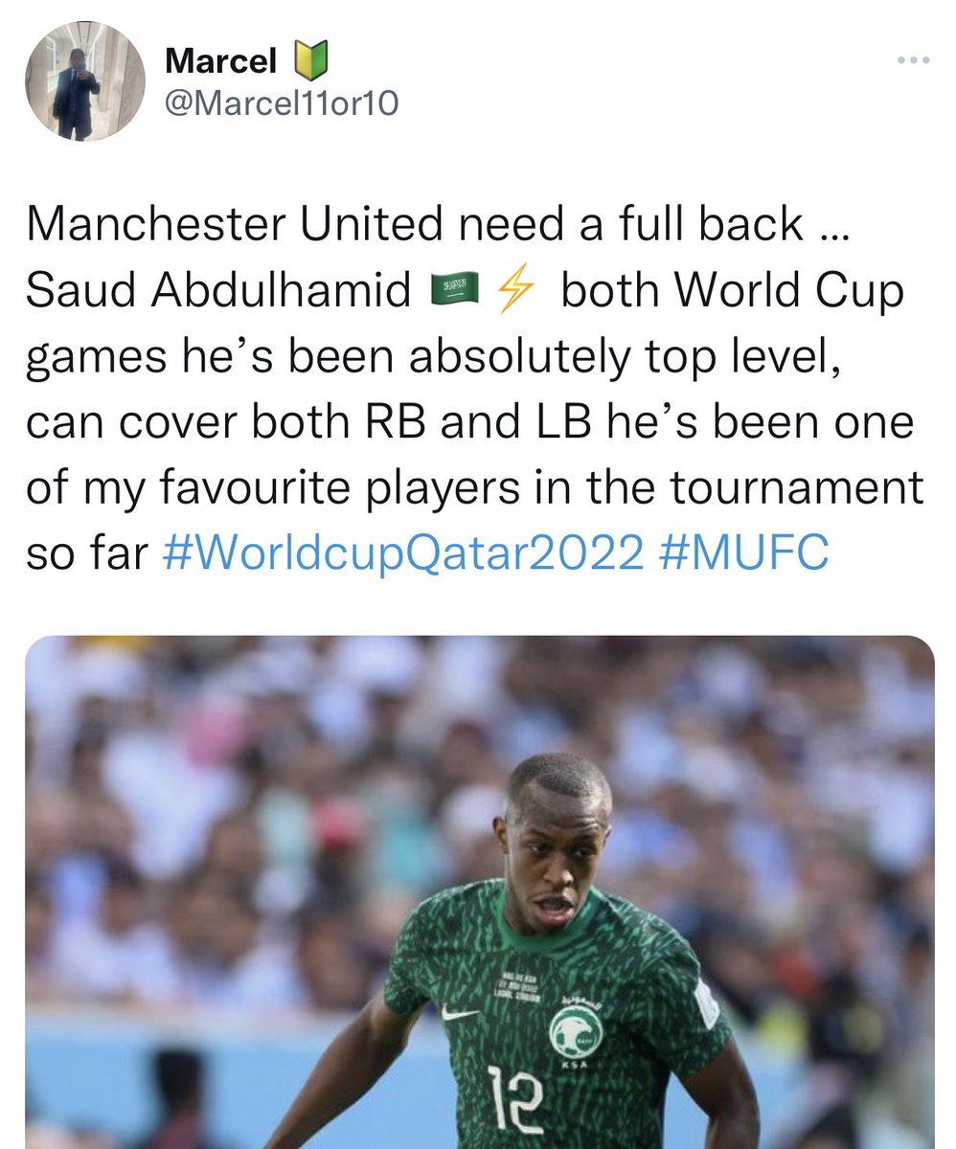Select the Nike swoosh logo on jersey

click(x=461, y=1013)
